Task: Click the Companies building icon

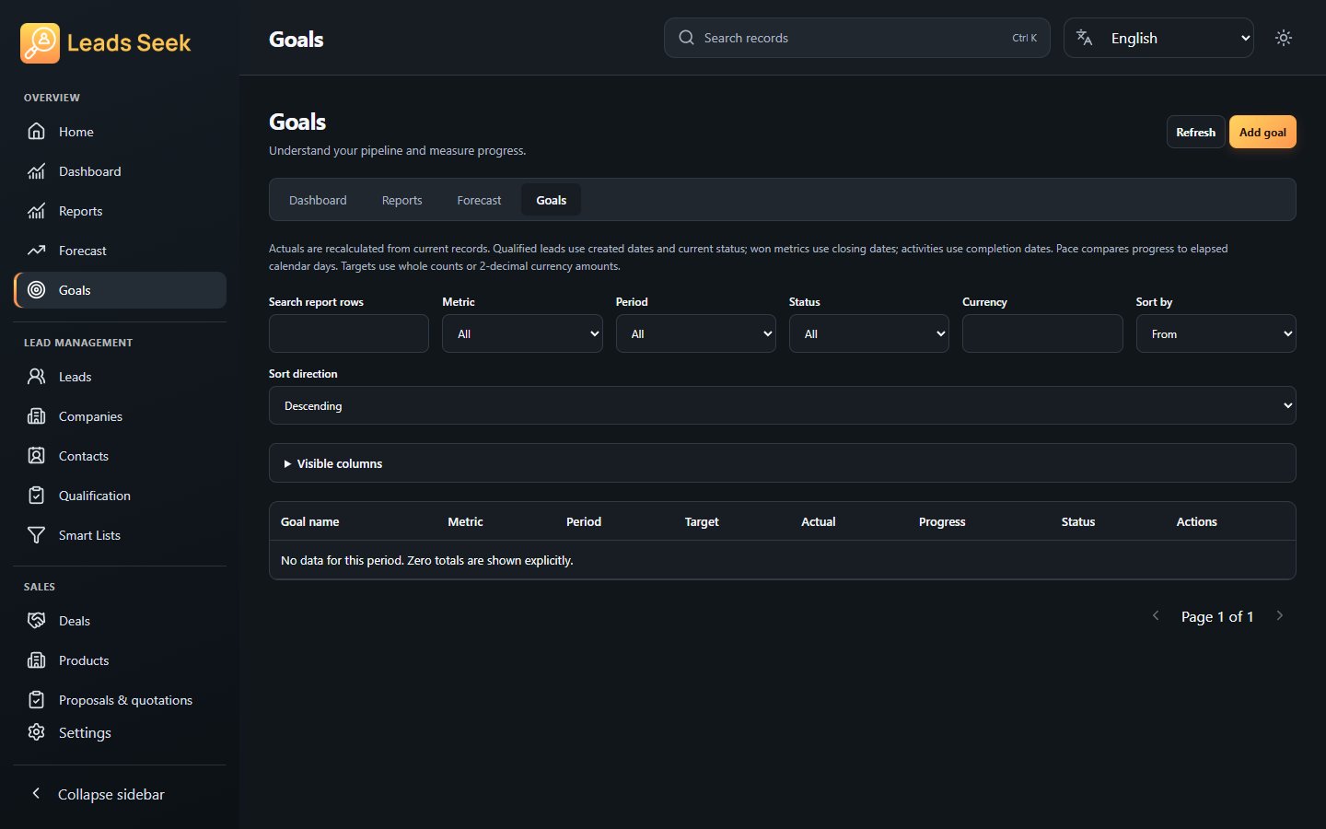Action: tap(37, 416)
